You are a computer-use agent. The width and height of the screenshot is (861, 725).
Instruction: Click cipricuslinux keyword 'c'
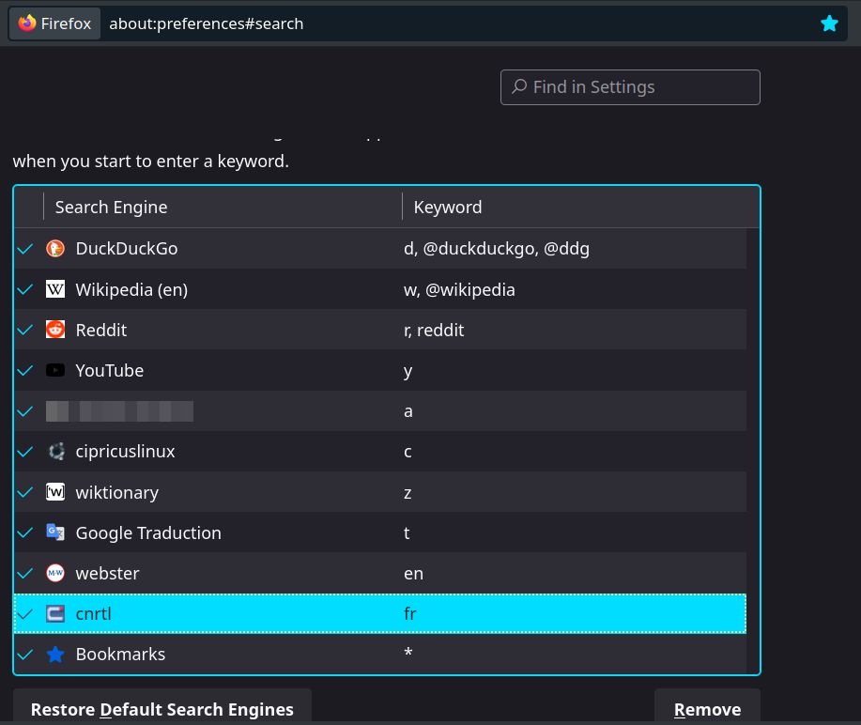[407, 452]
